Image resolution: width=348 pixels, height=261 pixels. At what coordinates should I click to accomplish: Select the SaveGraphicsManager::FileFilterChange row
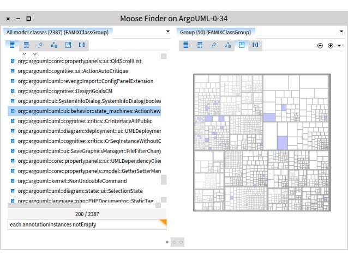[x=85, y=151]
